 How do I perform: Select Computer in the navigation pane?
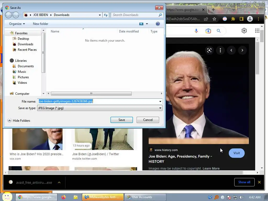click(x=22, y=94)
